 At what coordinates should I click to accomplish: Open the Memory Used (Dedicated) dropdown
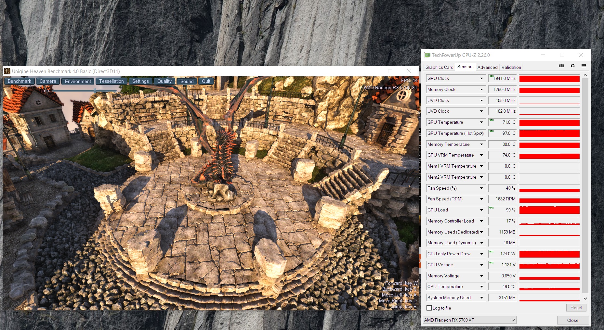click(x=481, y=232)
